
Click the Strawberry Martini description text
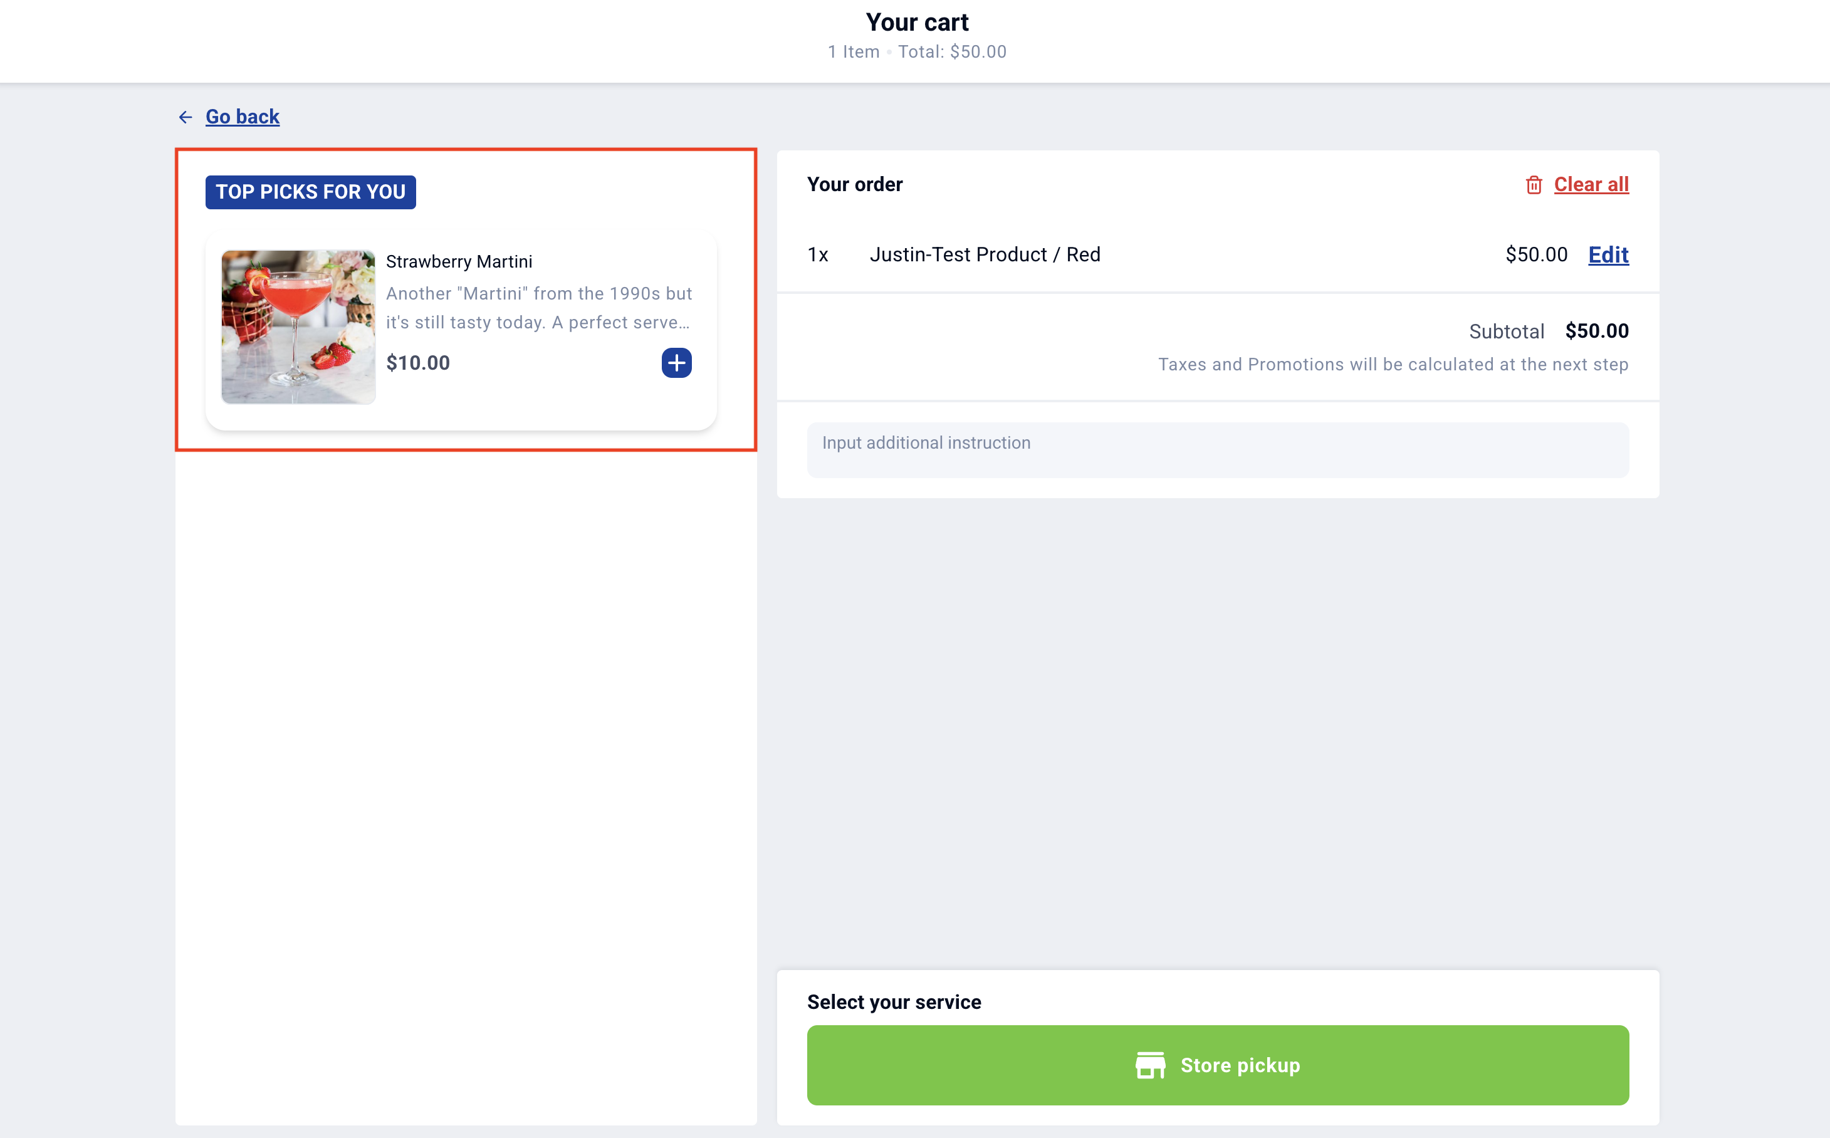[x=539, y=308]
